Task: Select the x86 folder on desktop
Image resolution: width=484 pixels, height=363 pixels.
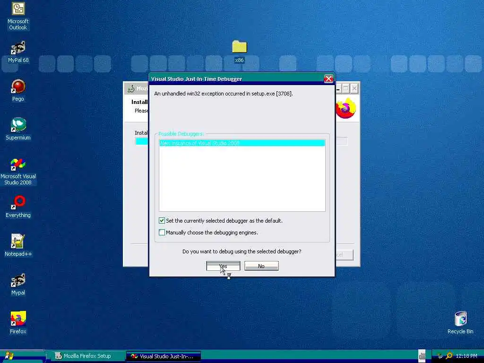Action: [x=239, y=51]
